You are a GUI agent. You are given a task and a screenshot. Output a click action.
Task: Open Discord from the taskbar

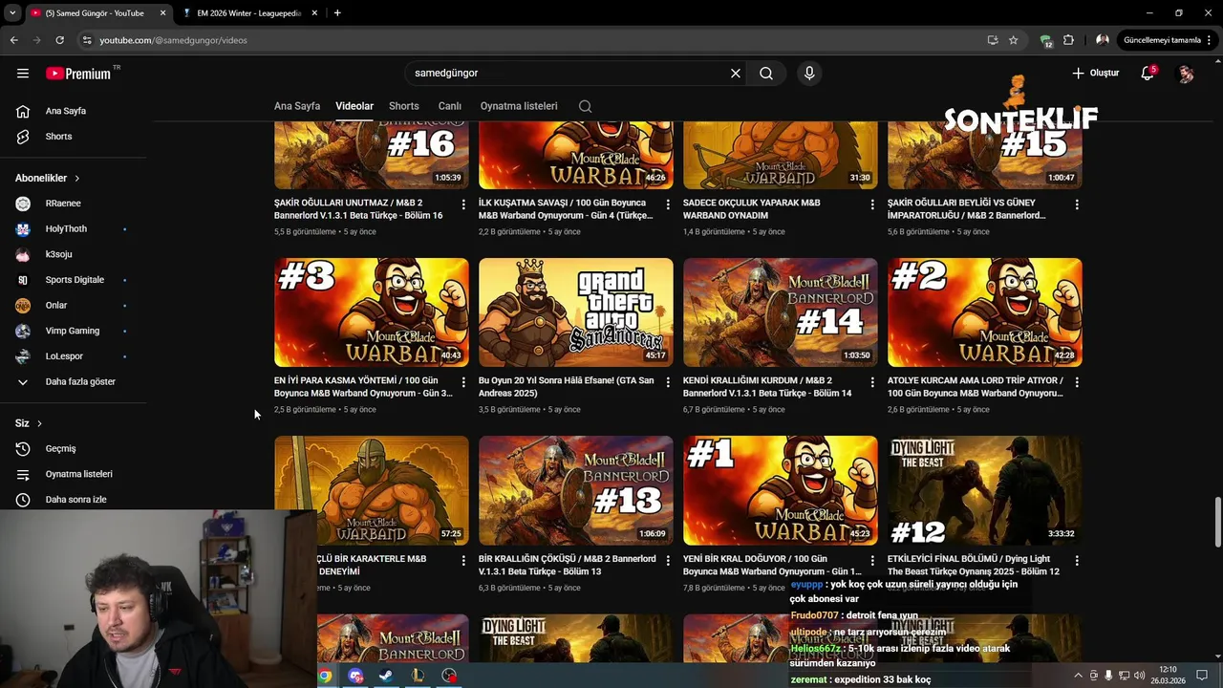[x=356, y=676]
